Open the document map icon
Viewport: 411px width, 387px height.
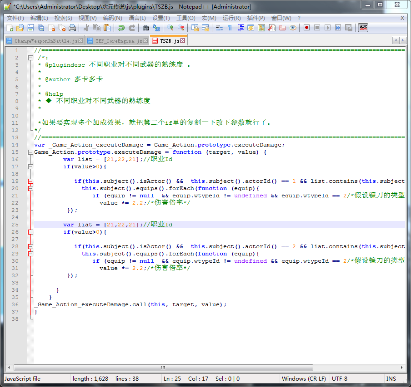[x=261, y=28]
